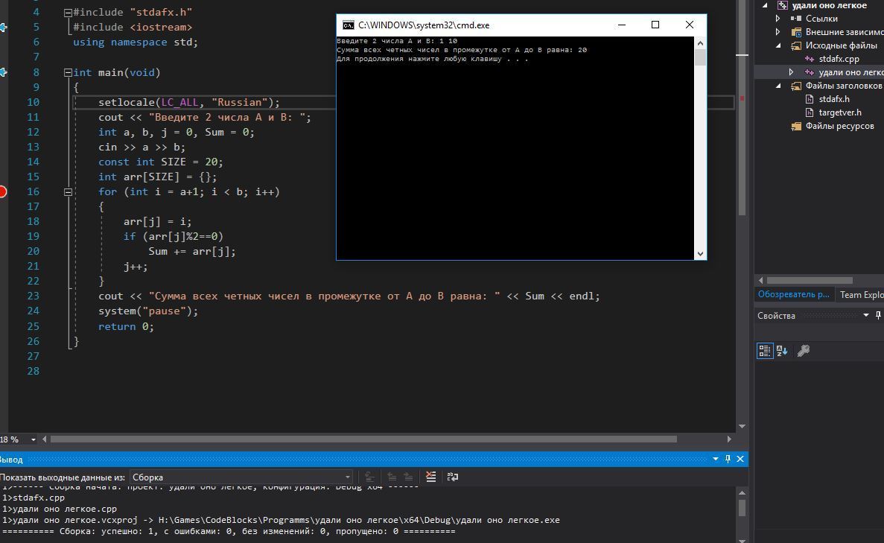Click the console scrollbar down arrow
Screen dimensions: 884x543
[x=700, y=254]
